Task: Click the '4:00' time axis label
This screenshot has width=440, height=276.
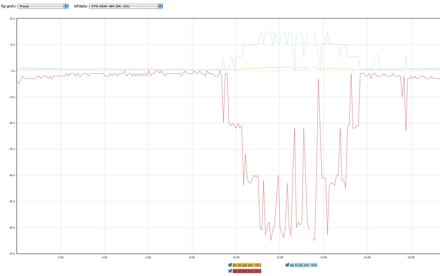Action: [105, 258]
